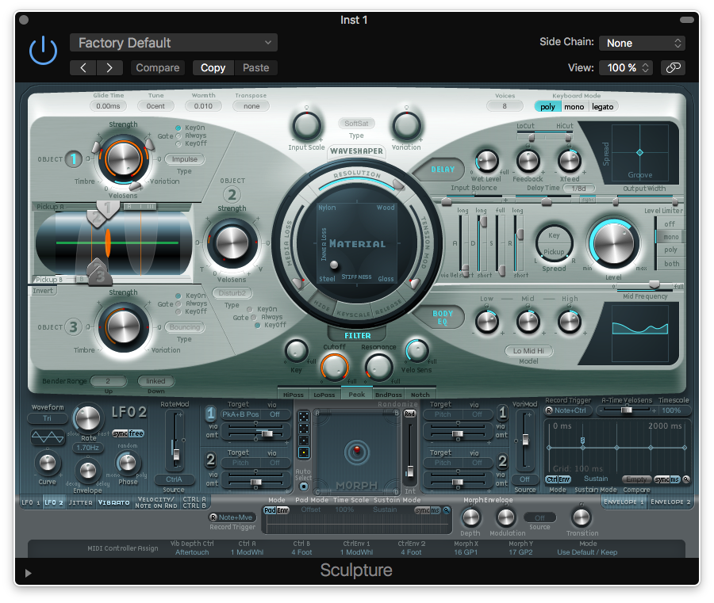Click the play triangle at bottom left

coord(29,573)
